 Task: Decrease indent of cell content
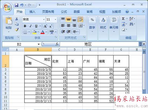[63, 32]
